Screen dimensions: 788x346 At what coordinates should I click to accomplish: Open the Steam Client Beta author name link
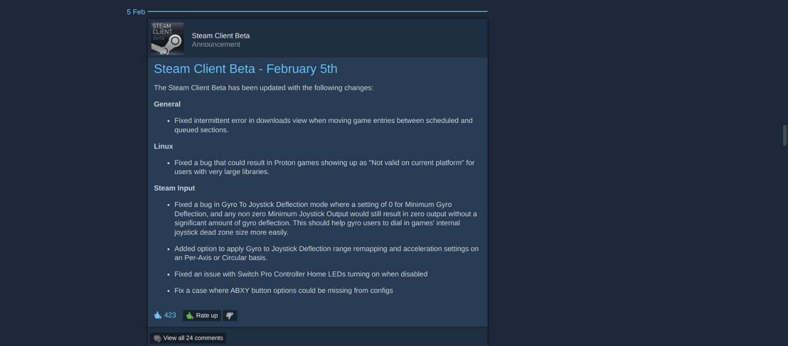pyautogui.click(x=221, y=35)
